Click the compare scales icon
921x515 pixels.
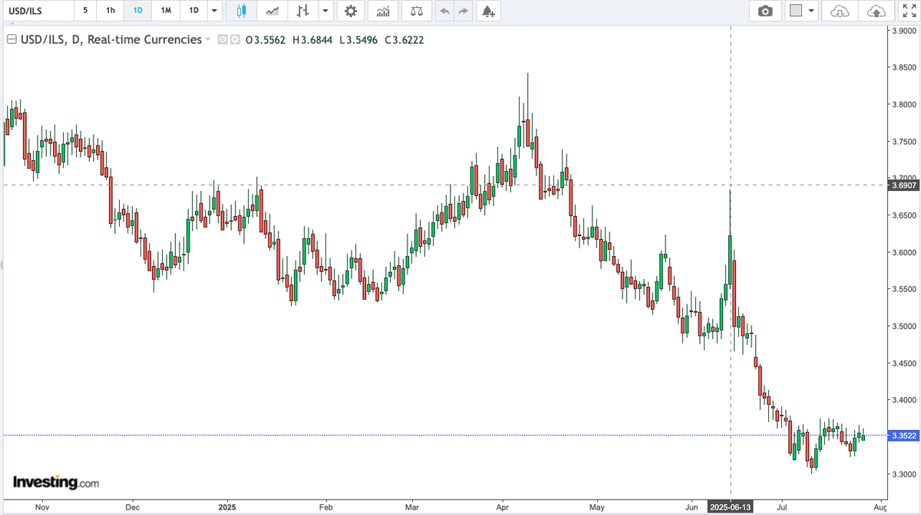tap(416, 11)
